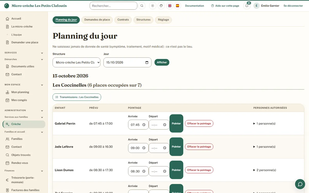
Task: Open Transmissions : Les Coccinelles
Action: click(77, 97)
